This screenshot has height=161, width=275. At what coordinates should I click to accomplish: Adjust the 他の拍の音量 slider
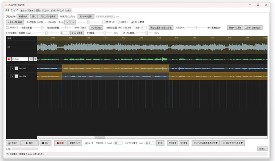point(66,27)
